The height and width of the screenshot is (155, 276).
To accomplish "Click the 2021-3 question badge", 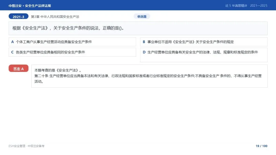I will point(18,17).
